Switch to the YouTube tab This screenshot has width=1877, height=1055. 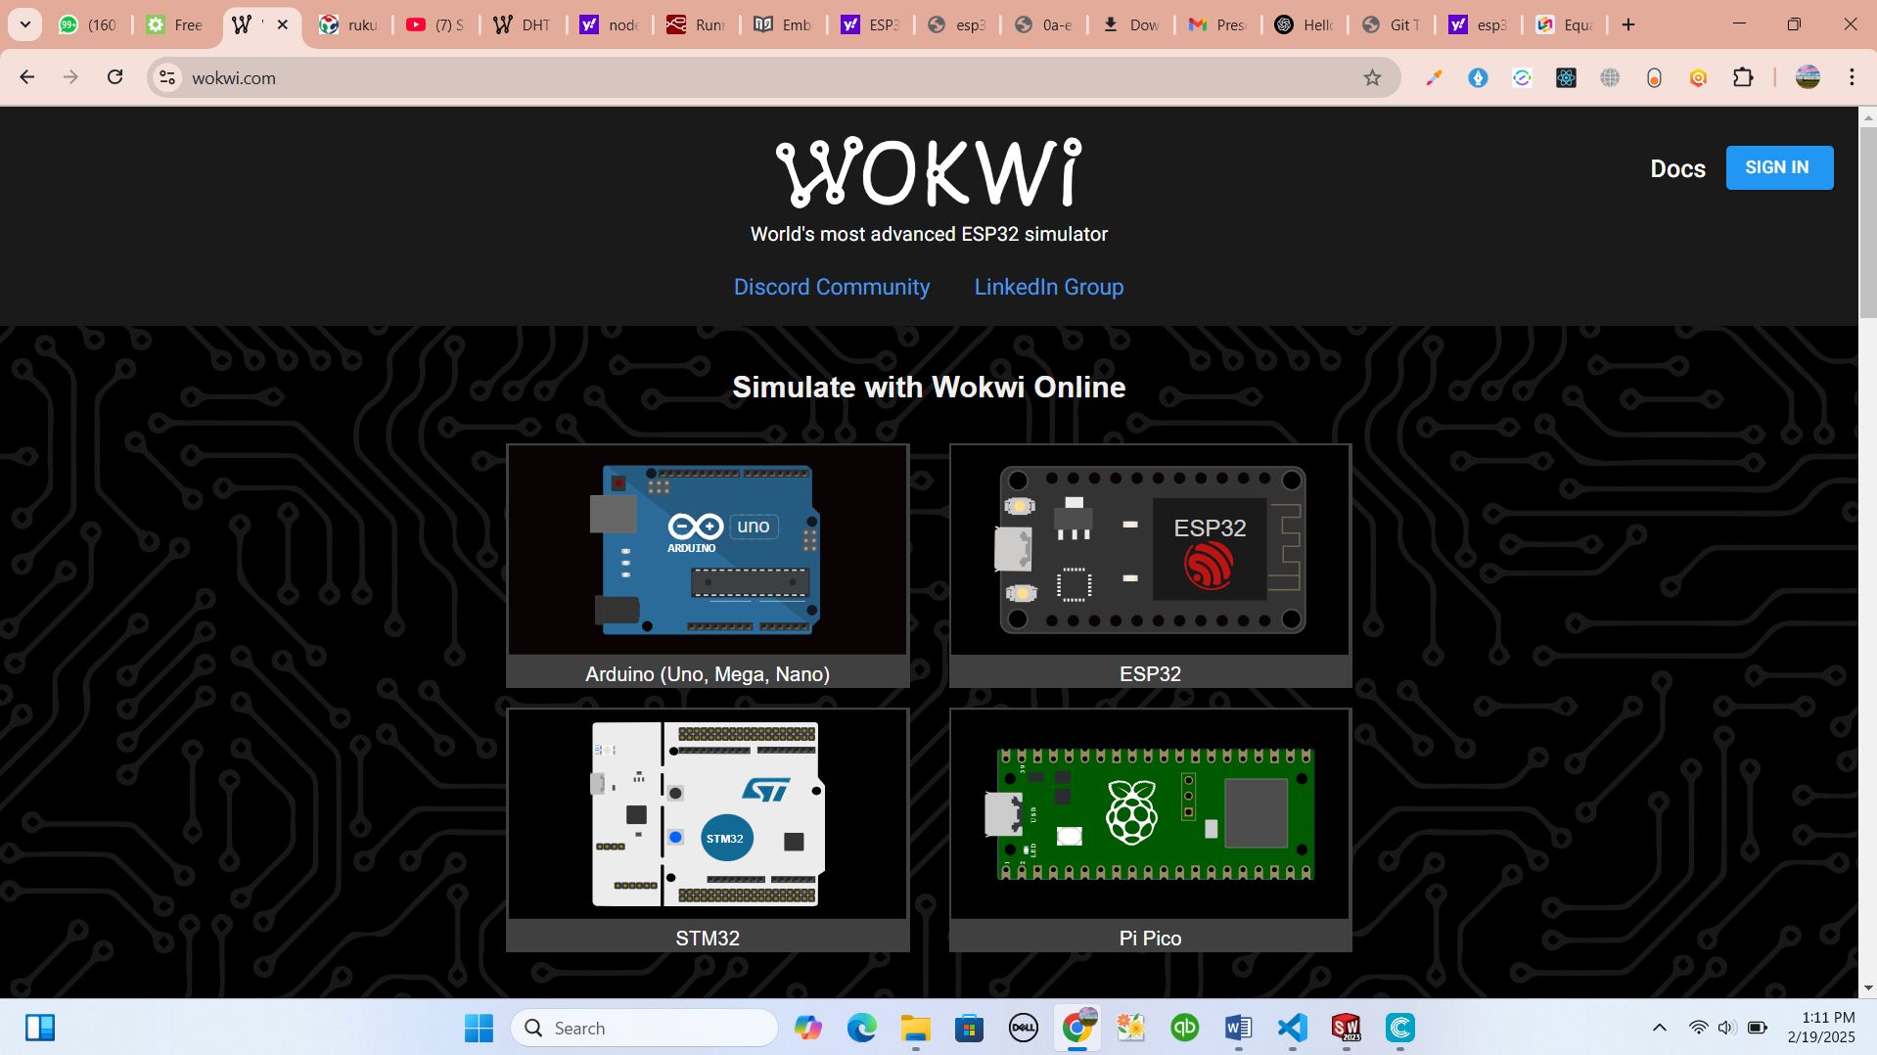click(436, 24)
